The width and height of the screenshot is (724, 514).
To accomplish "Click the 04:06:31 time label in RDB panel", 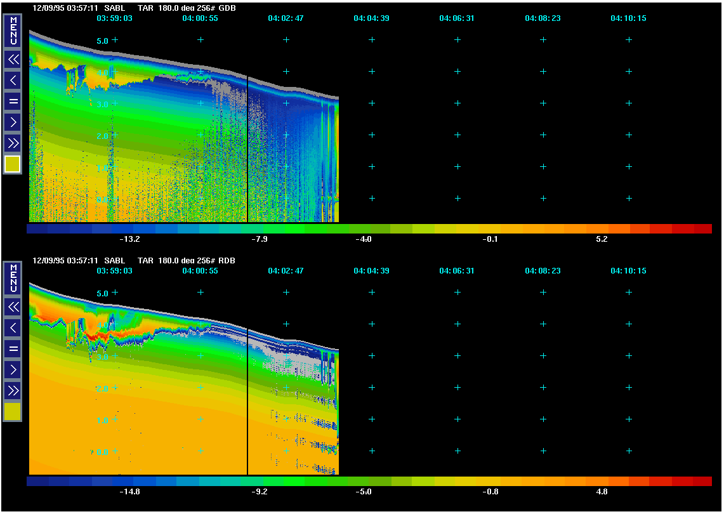I will 457,271.
